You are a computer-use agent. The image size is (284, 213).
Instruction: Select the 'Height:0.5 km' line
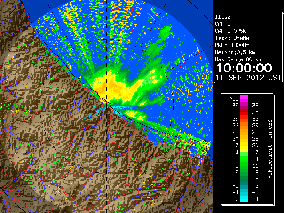[x=235, y=52]
